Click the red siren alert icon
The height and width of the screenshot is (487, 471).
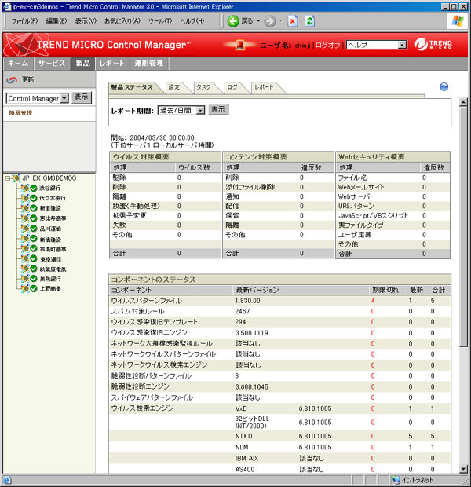tap(239, 45)
